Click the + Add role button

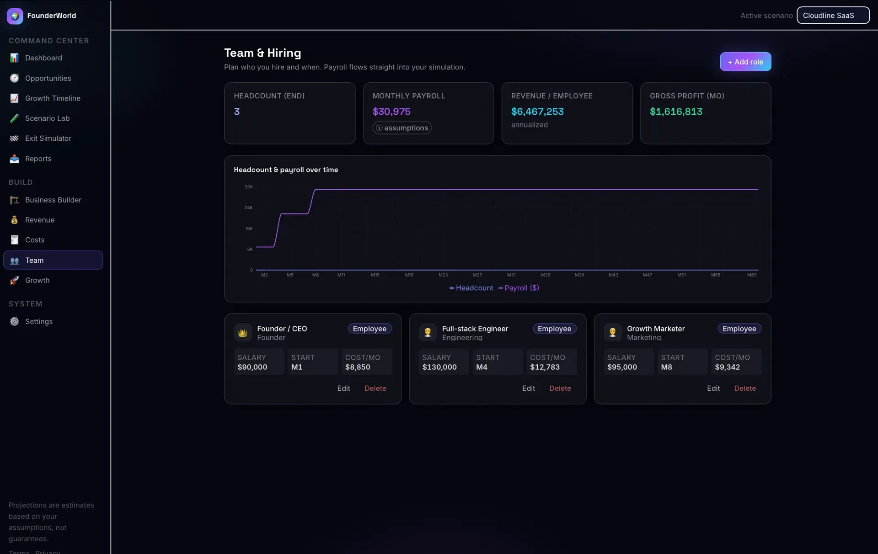click(x=745, y=62)
